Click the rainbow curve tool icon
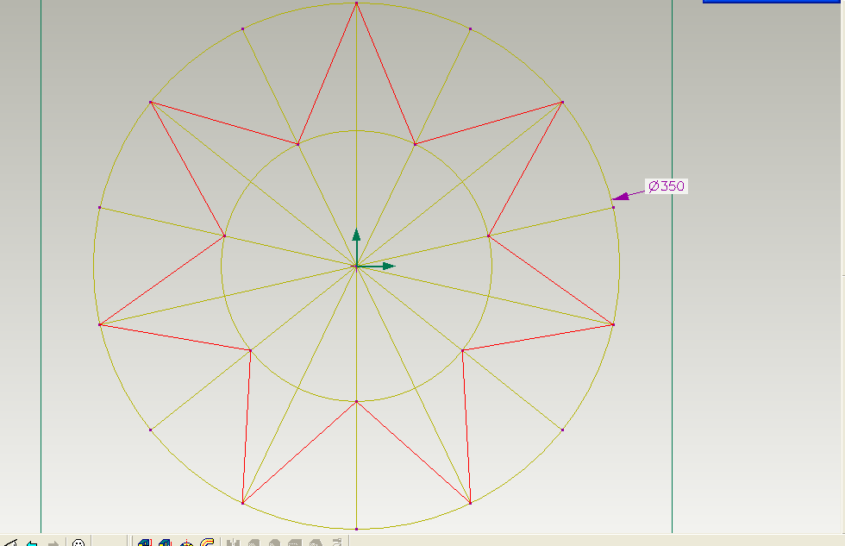This screenshot has height=546, width=845. (207, 541)
